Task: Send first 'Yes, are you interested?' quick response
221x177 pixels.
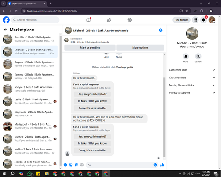Action: 92,94
